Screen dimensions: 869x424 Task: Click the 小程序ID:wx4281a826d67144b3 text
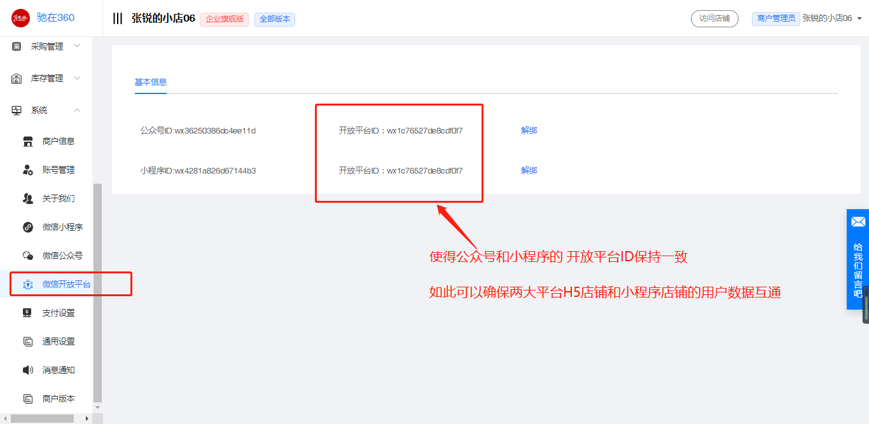click(x=198, y=171)
